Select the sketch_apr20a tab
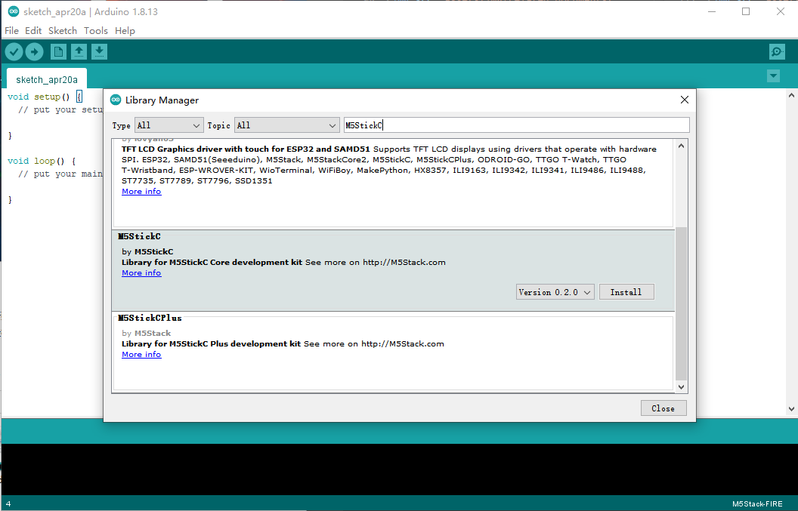The image size is (798, 511). pyautogui.click(x=47, y=79)
